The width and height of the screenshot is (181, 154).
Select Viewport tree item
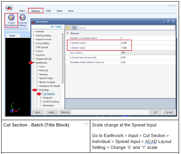click(x=47, y=98)
